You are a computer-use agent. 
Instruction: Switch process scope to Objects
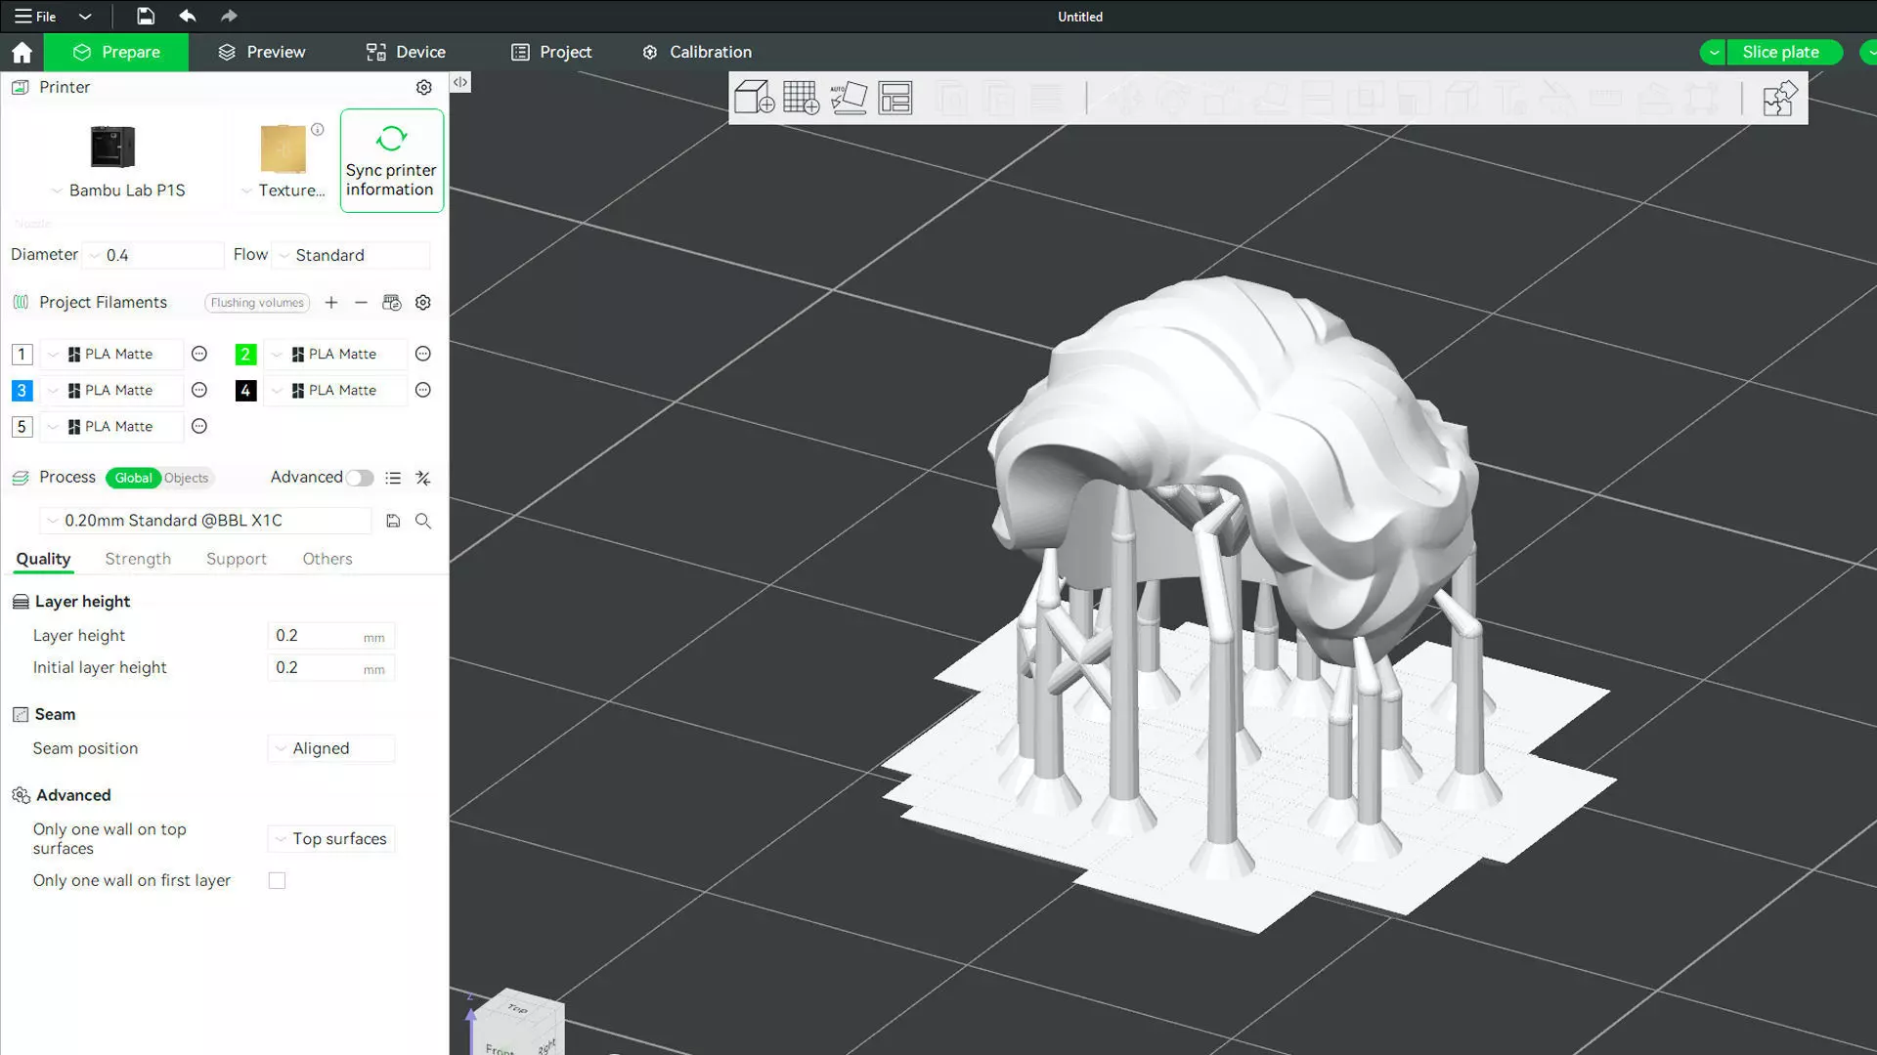coord(186,478)
